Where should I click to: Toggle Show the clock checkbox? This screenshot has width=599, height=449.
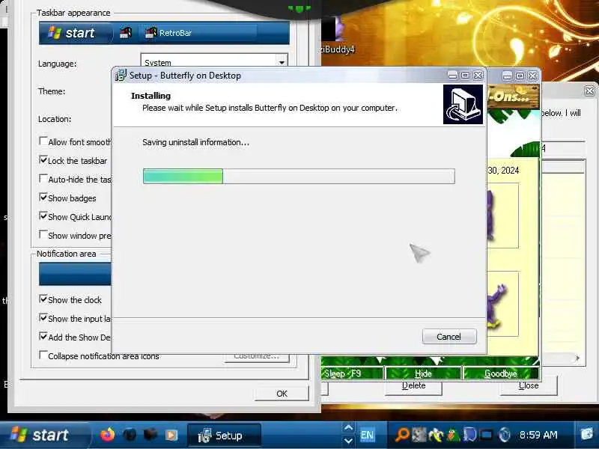tap(43, 299)
